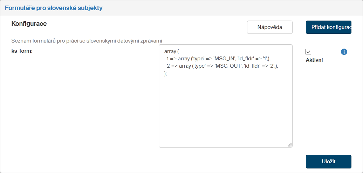This screenshot has width=363, height=173.
Task: Click the ks_form field label
Action: click(x=22, y=51)
